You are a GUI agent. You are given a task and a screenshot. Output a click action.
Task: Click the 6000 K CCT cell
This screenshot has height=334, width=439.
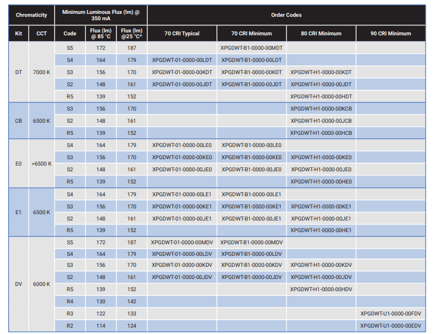[41, 284]
